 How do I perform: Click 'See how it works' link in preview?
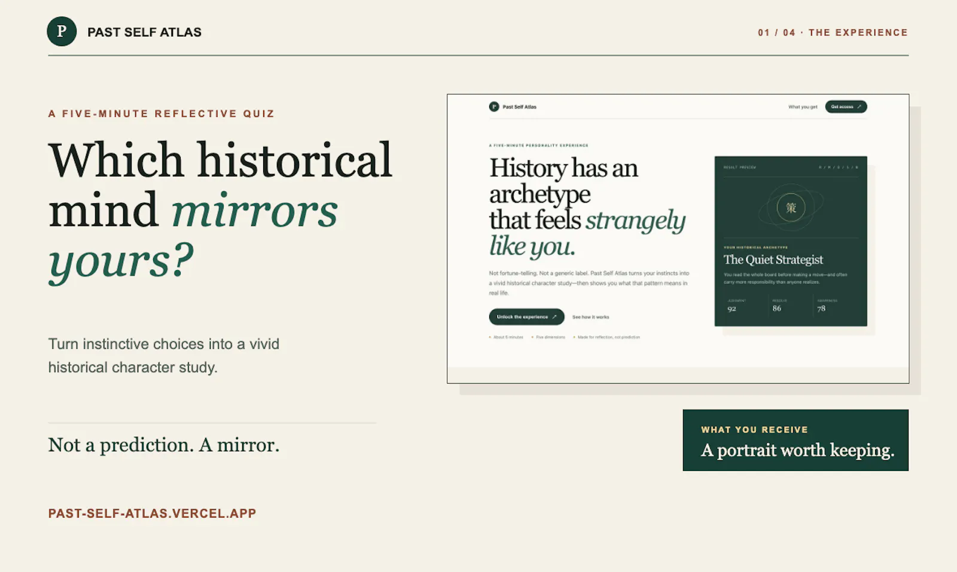590,317
